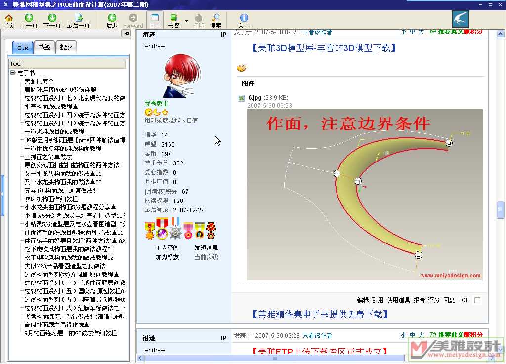The height and width of the screenshot is (364, 506).
Task: Open the 搜索 search toolbar icon
Action: coord(215,21)
